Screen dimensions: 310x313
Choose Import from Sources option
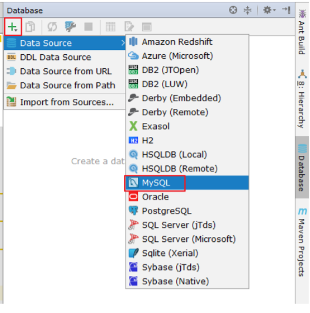tap(65, 102)
